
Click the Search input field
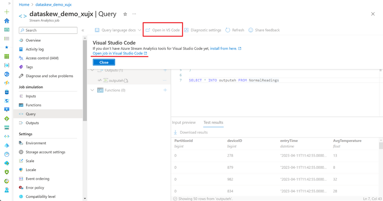pos(48,30)
